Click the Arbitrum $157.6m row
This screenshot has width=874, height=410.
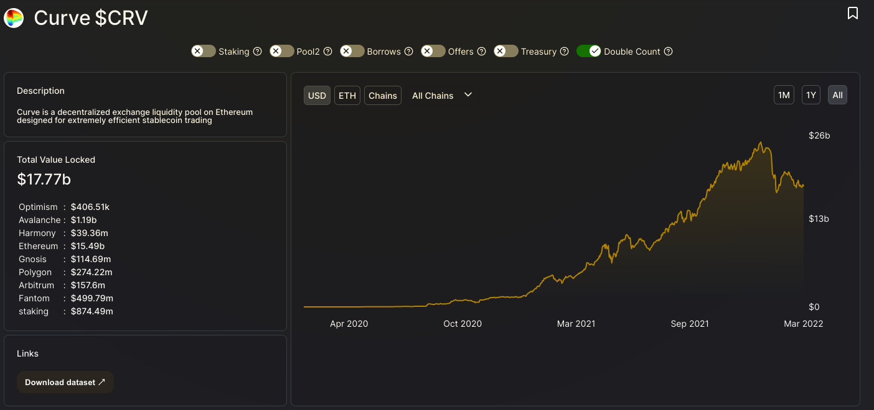[62, 285]
